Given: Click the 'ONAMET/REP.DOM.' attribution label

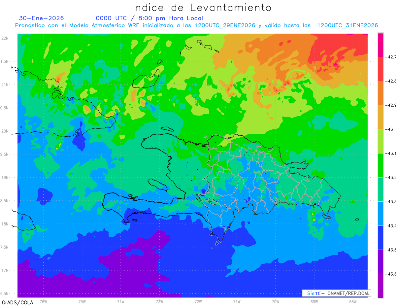Looking at the screenshot, I should coord(348,293).
